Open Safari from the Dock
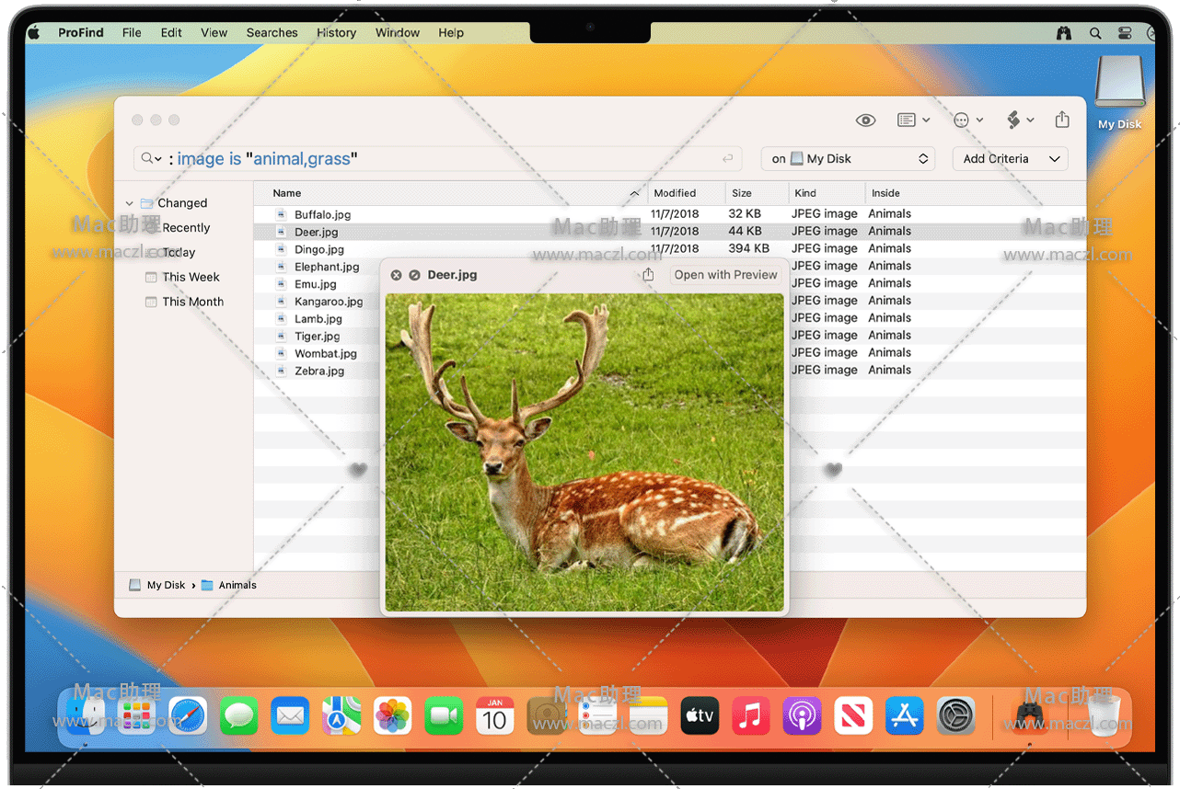Image resolution: width=1180 pixels, height=789 pixels. [x=188, y=715]
